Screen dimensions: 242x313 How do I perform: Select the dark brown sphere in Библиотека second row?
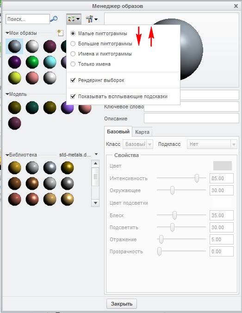point(14,183)
